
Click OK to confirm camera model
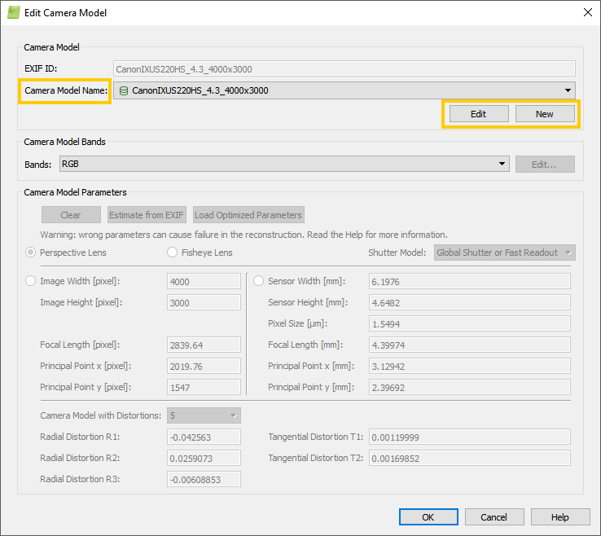pos(428,517)
